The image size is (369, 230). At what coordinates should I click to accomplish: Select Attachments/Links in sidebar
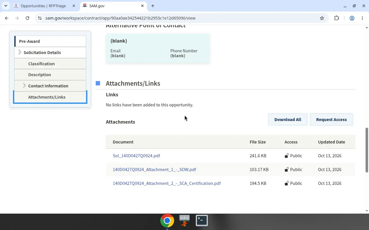tap(50, 97)
